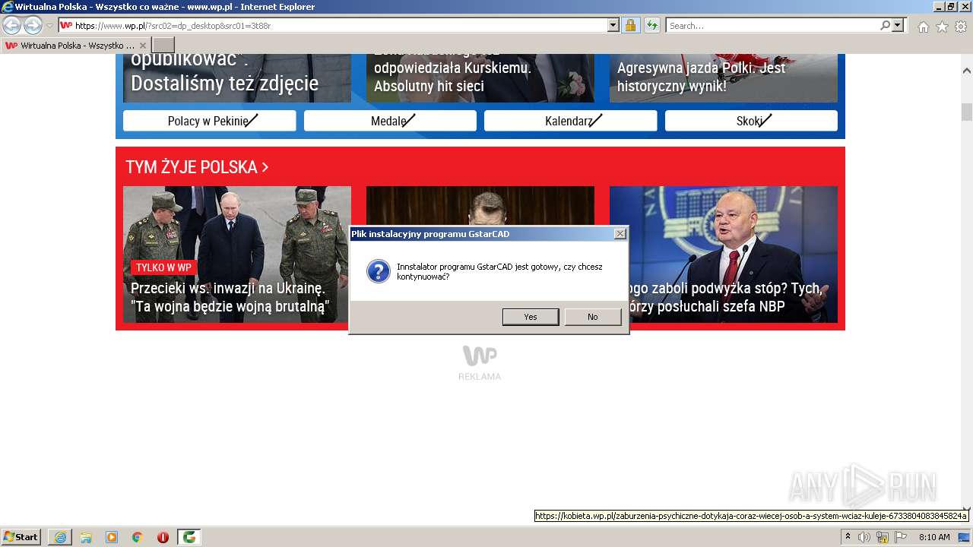Click the volume speaker tray icon
This screenshot has width=973, height=547.
click(x=864, y=537)
